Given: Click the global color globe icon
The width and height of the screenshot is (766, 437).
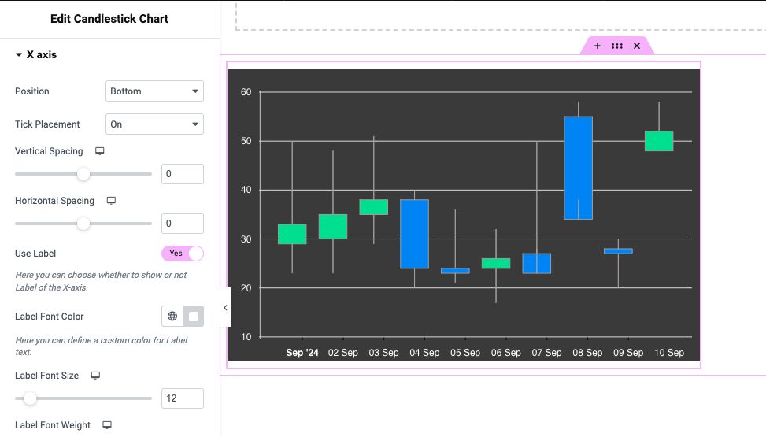Looking at the screenshot, I should (172, 317).
